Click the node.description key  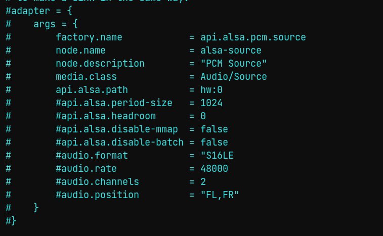tap(100, 64)
